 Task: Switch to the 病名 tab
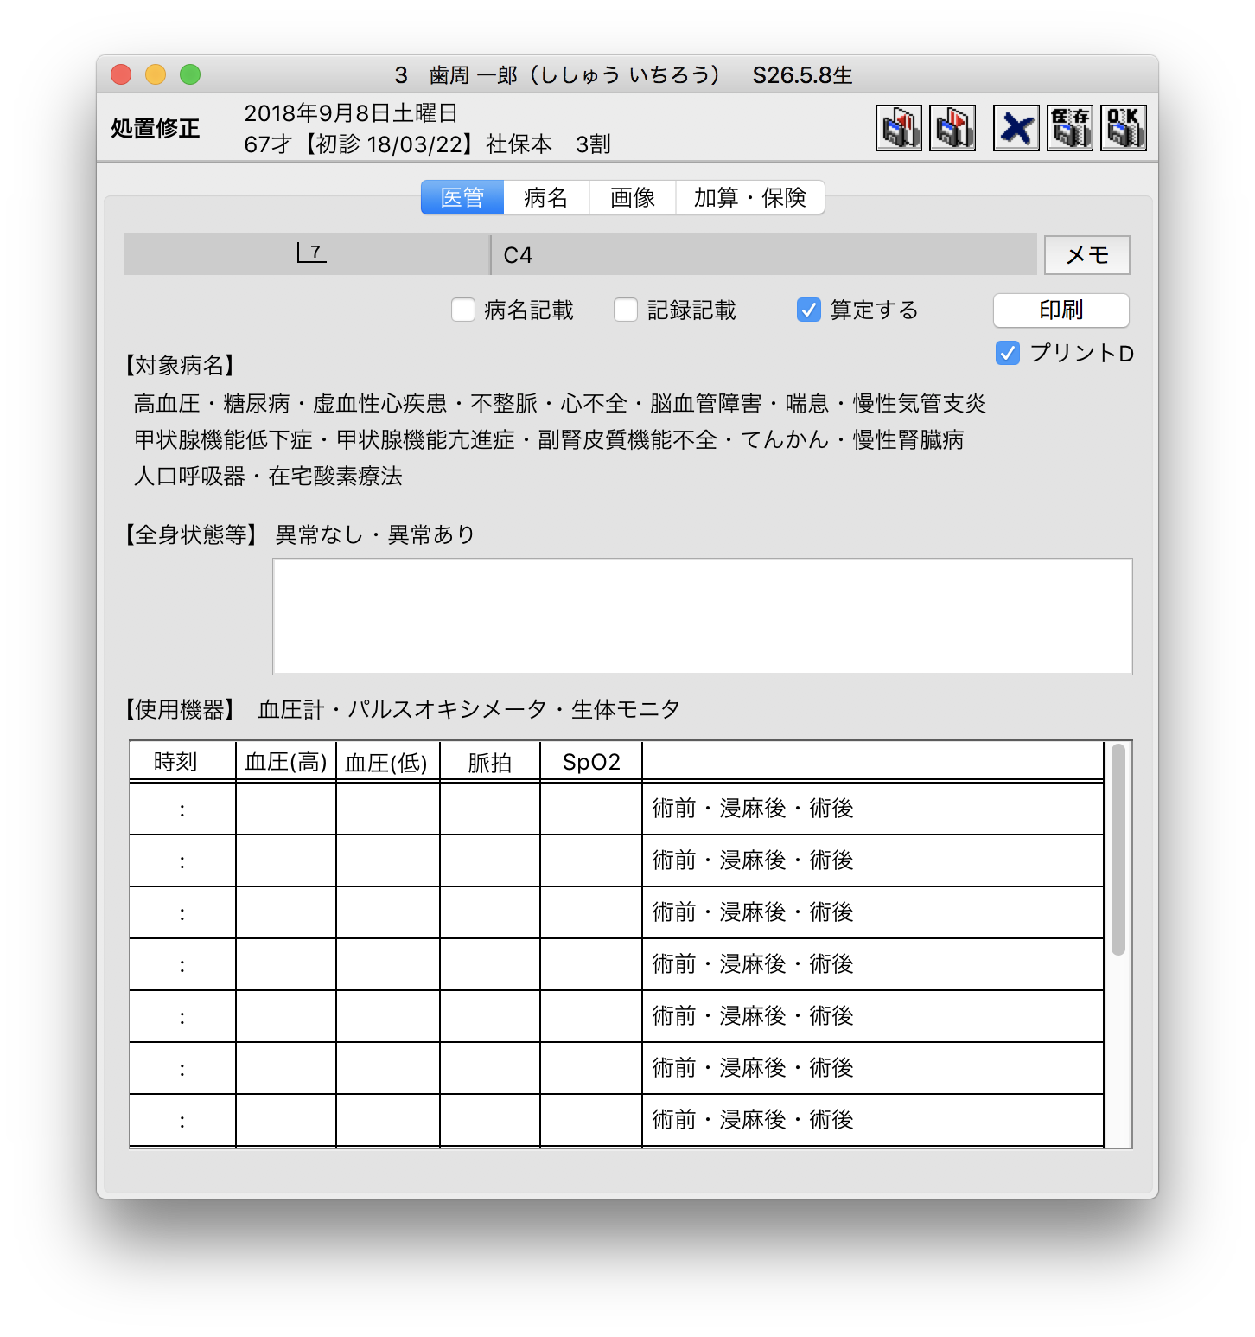point(545,197)
